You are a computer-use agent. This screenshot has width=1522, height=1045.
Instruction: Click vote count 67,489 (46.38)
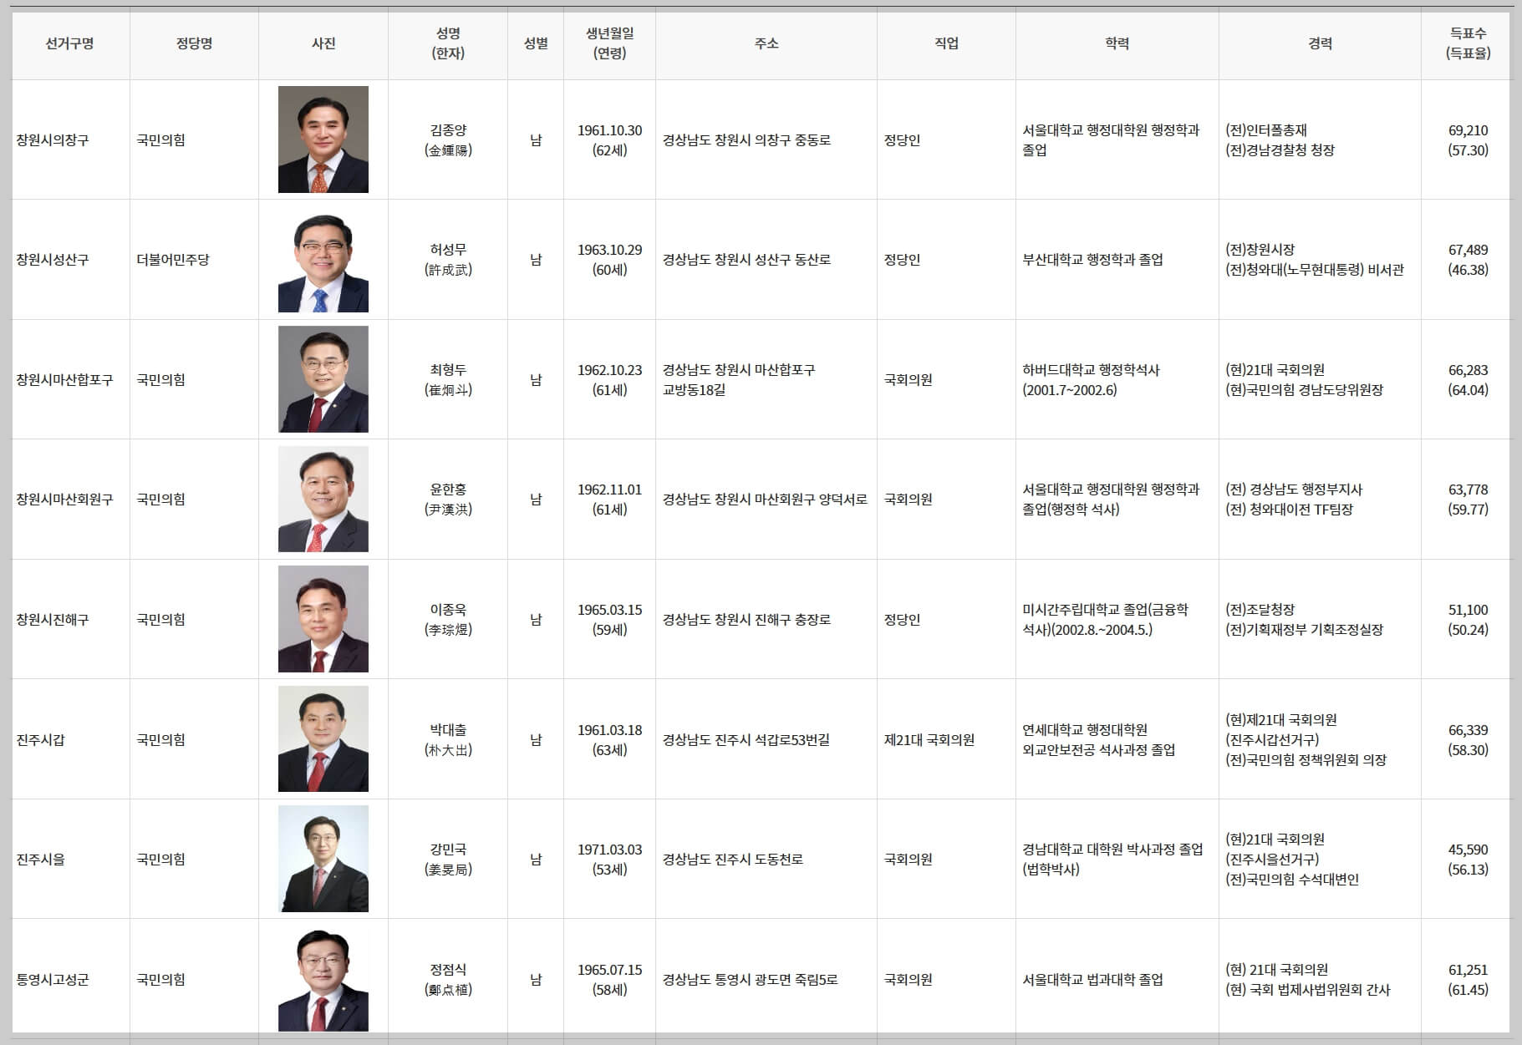click(1469, 260)
